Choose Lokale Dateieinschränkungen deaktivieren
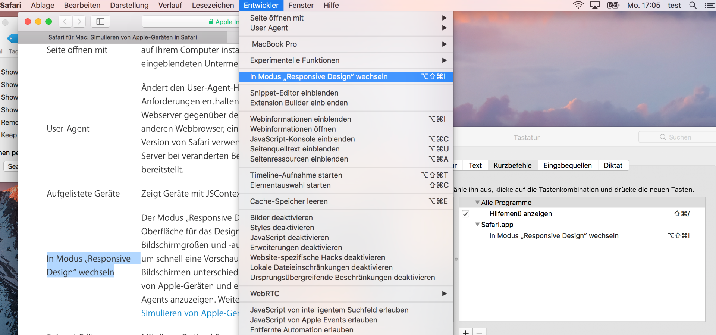The image size is (716, 335). click(x=346, y=267)
